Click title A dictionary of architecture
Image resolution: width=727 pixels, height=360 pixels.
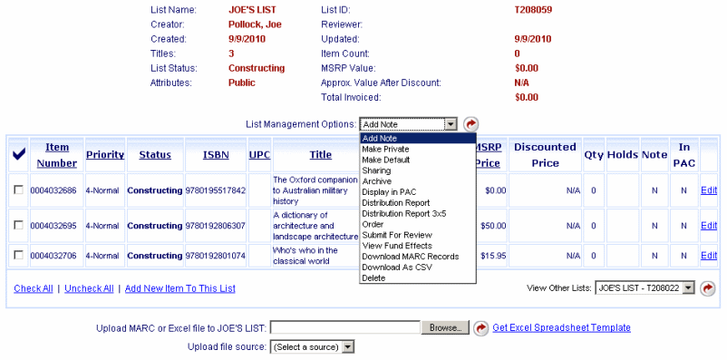315,226
